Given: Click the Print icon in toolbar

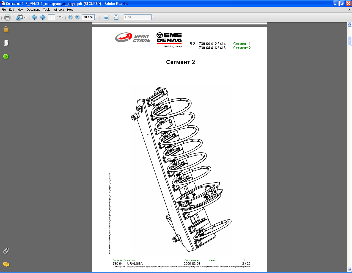Looking at the screenshot, I should point(7,17).
